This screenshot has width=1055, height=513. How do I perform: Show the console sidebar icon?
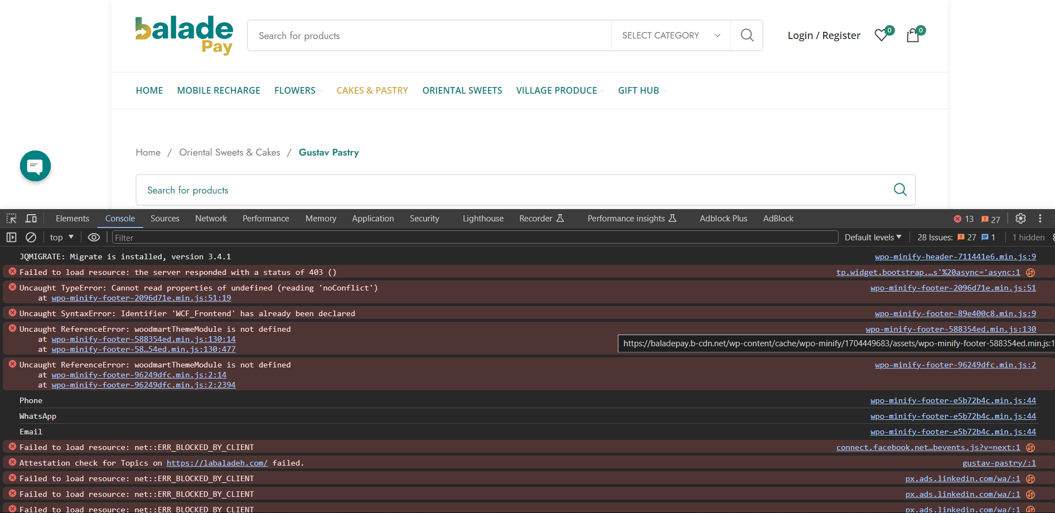pyautogui.click(x=11, y=238)
